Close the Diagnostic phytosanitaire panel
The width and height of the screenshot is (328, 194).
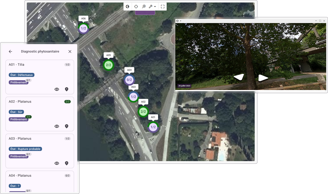pos(70,52)
